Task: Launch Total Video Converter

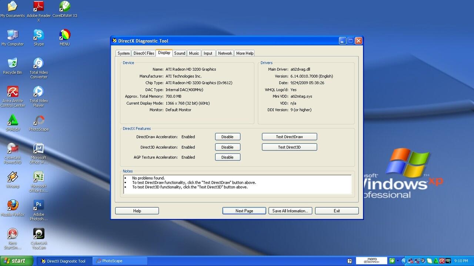Action: 39,68
